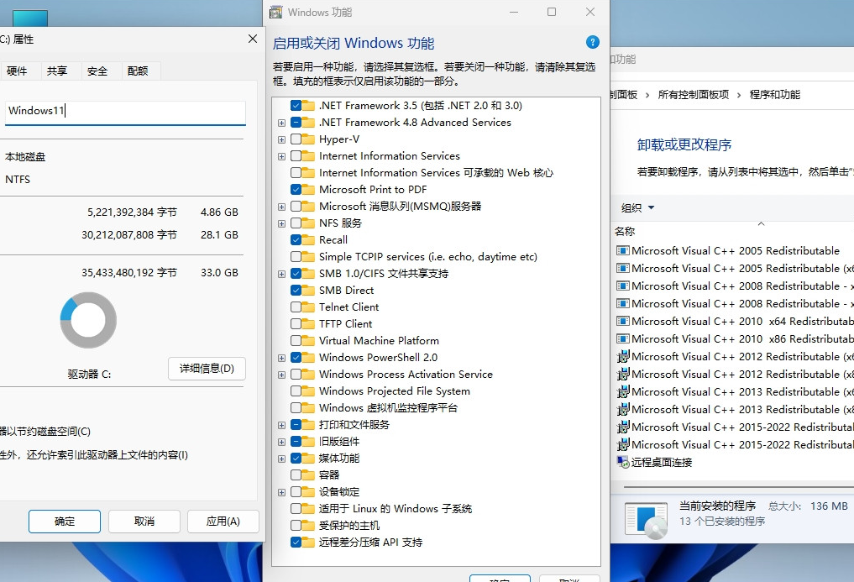Click the Visual C++ 2010 x86 installer icon
This screenshot has width=854, height=582.
[x=622, y=338]
